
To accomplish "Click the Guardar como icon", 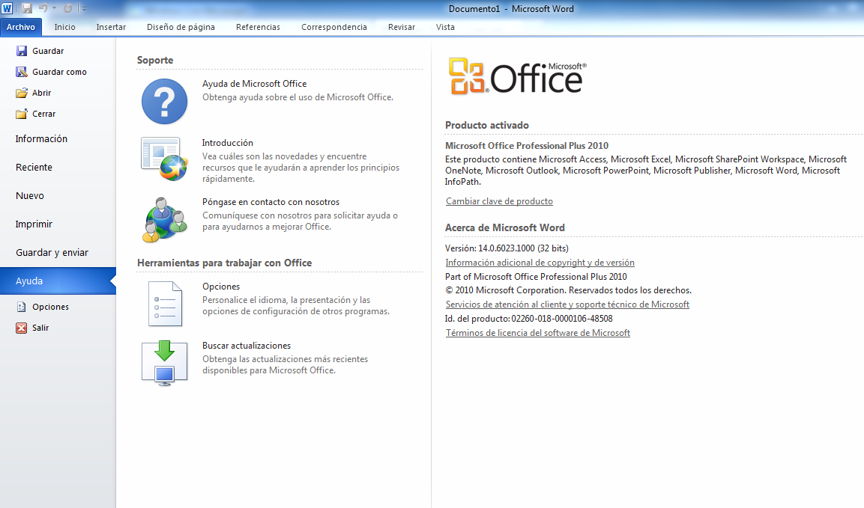I will (22, 72).
